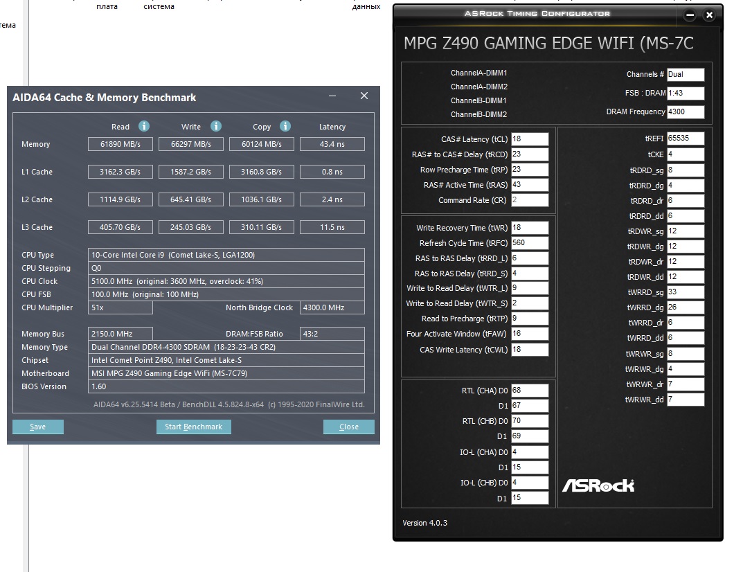The width and height of the screenshot is (752, 572).
Task: Click the Write Recovery Time (tWR) field
Action: point(530,228)
